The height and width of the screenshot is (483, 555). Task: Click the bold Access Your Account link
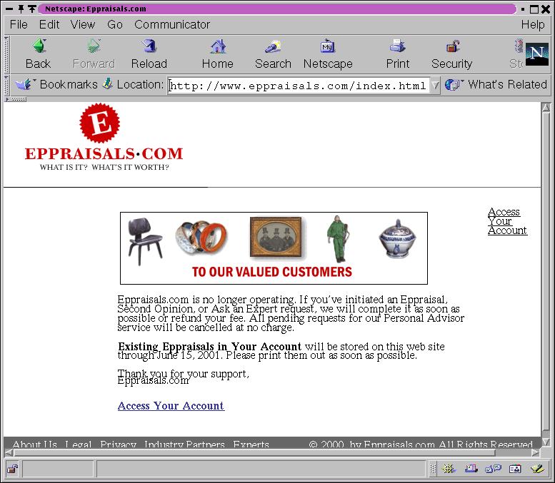tap(171, 405)
